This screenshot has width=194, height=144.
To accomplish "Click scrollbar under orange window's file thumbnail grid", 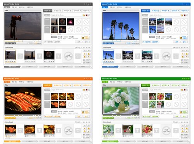I will [x=70, y=109].
